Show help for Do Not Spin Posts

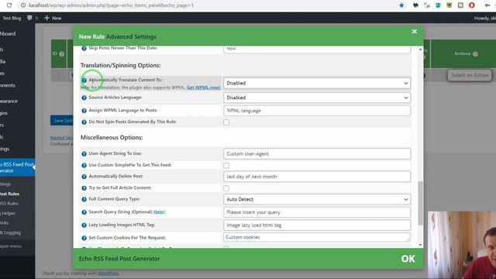[84, 122]
